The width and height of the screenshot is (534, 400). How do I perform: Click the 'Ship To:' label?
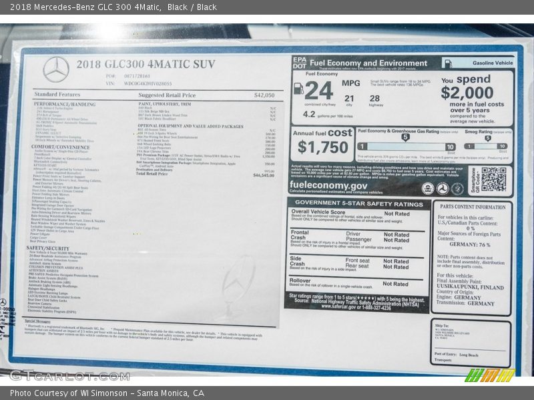pos(442,325)
